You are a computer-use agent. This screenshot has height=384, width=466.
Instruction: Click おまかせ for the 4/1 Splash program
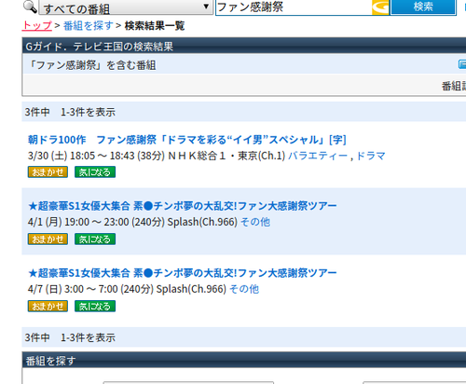48,240
